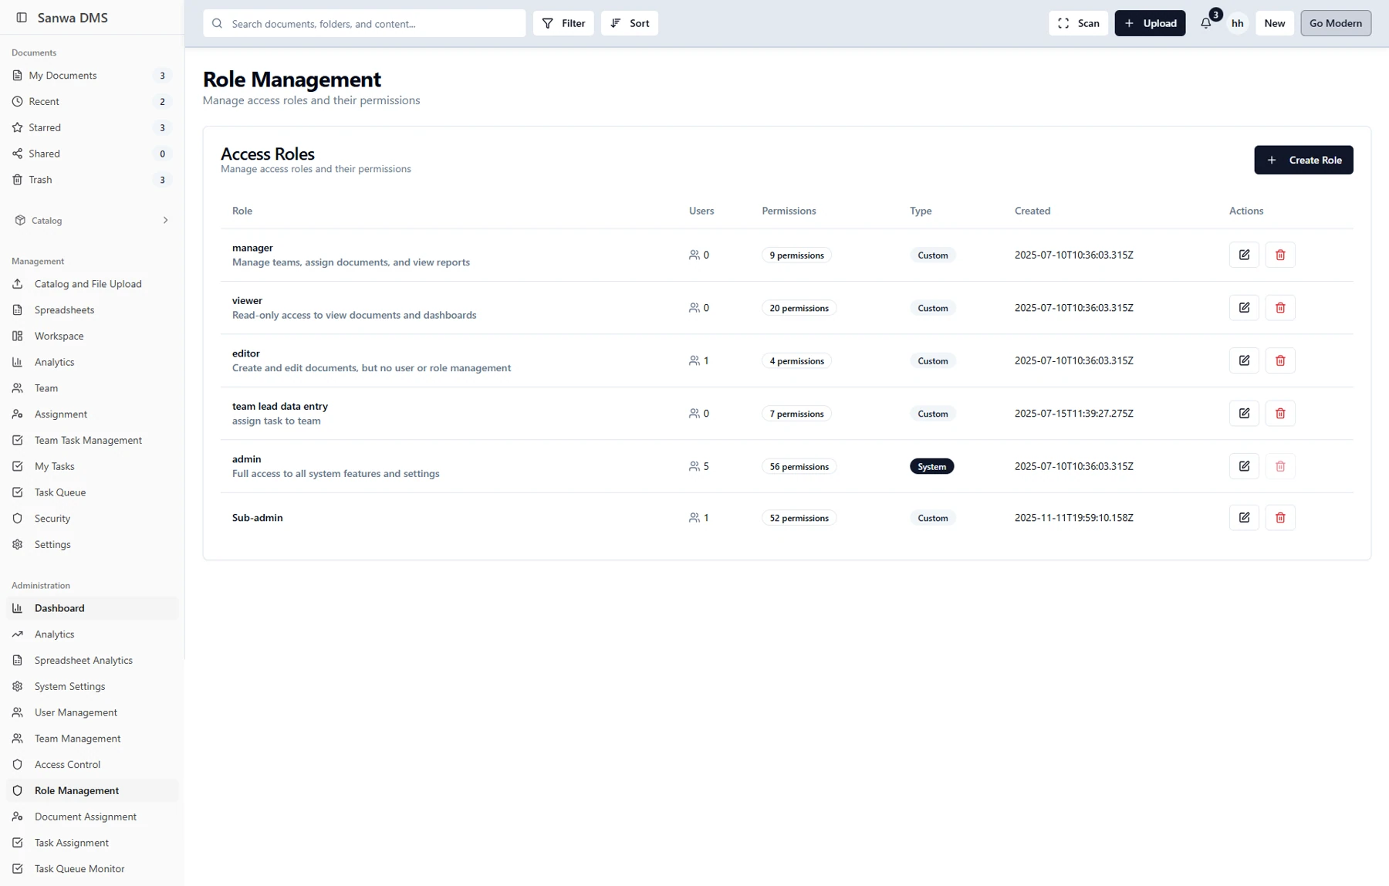This screenshot has height=886, width=1389.
Task: Click the System type badge for admin
Action: (931, 466)
